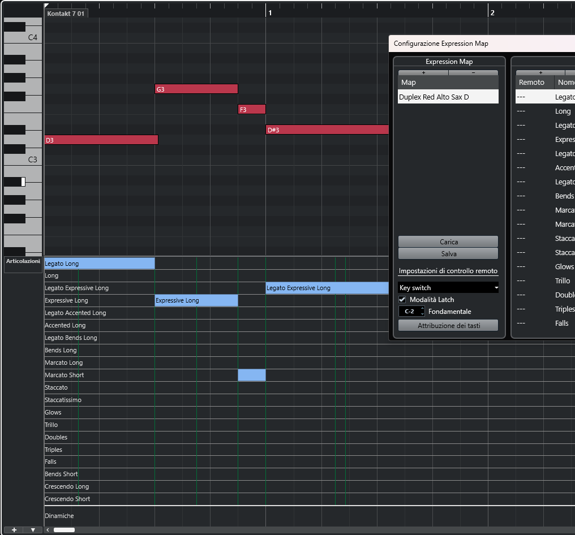Click Glows lane label

(x=53, y=413)
